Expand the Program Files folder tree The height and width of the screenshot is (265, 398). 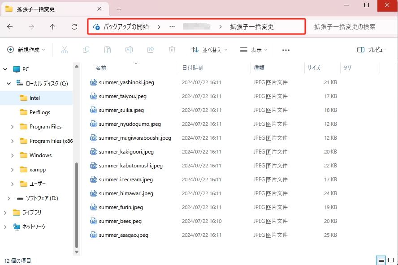(12, 127)
